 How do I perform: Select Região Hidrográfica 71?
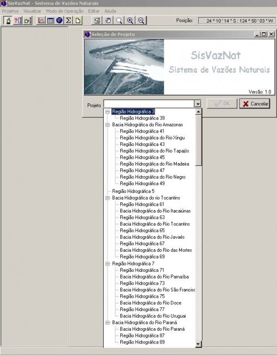coord(142,270)
